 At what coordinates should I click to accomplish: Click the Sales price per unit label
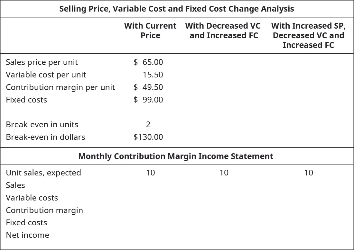click(42, 62)
